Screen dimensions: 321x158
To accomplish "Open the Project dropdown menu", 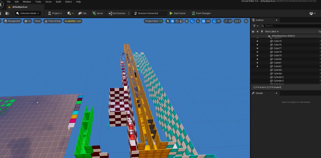I will (x=55, y=13).
